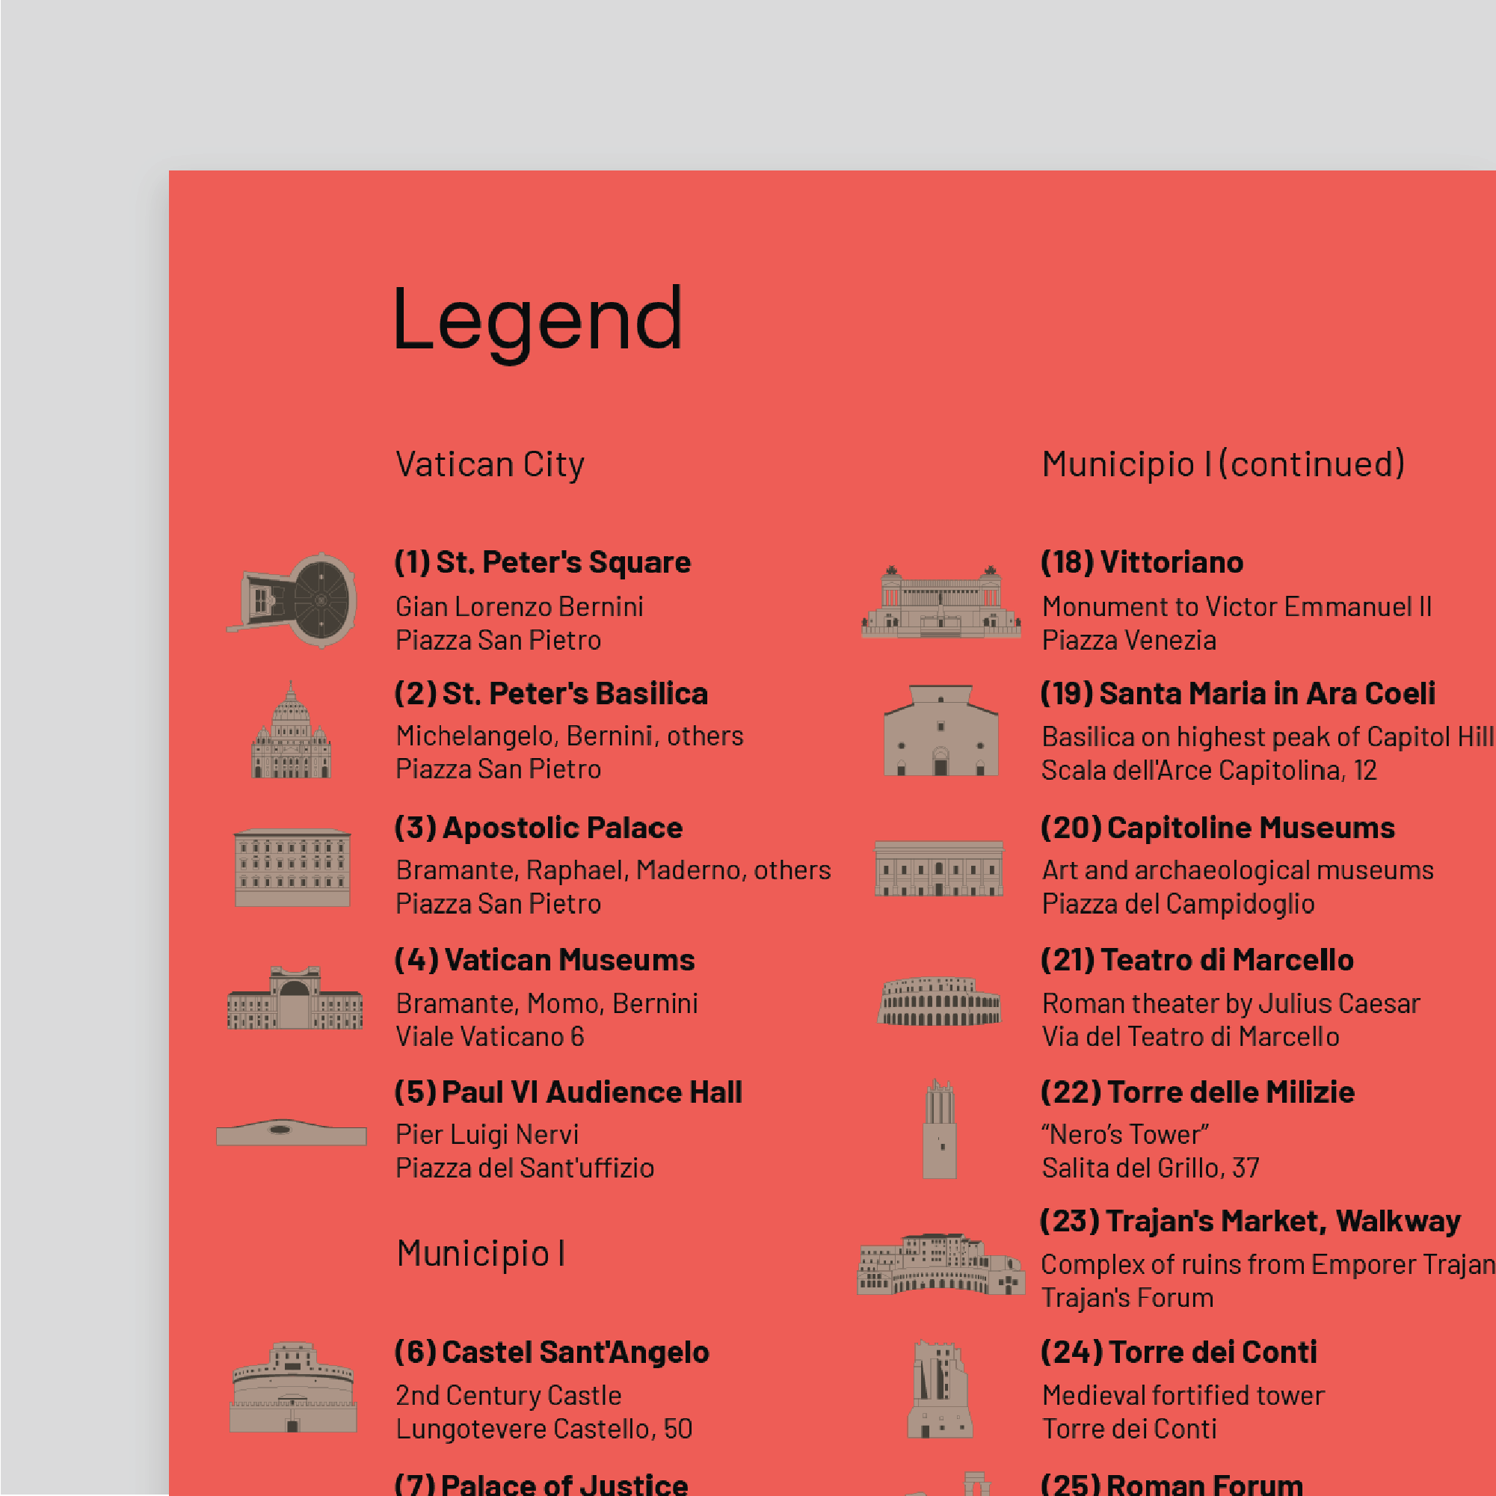Click the Vittoriano monument icon
Viewport: 1496px width, 1496px height.
coord(940,603)
